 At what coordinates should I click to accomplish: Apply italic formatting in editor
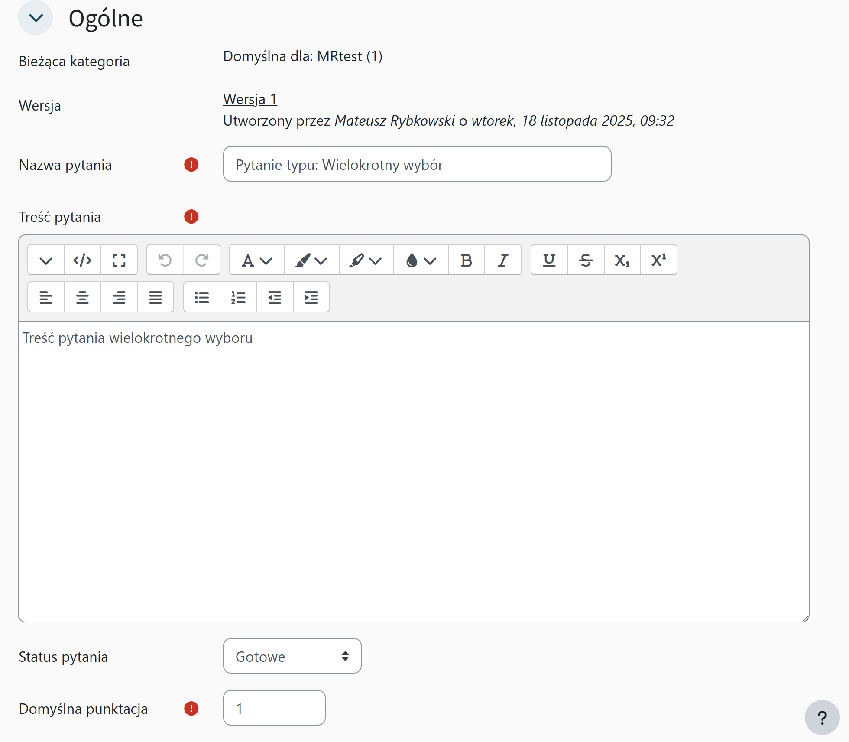point(502,260)
